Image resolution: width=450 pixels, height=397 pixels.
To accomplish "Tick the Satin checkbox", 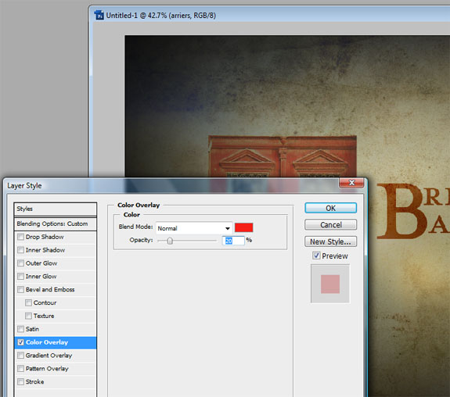I will coord(20,329).
